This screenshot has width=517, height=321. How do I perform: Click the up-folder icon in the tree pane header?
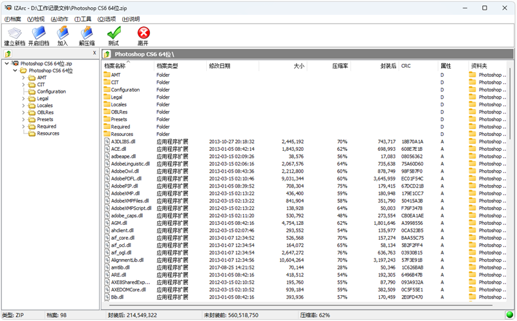8,53
